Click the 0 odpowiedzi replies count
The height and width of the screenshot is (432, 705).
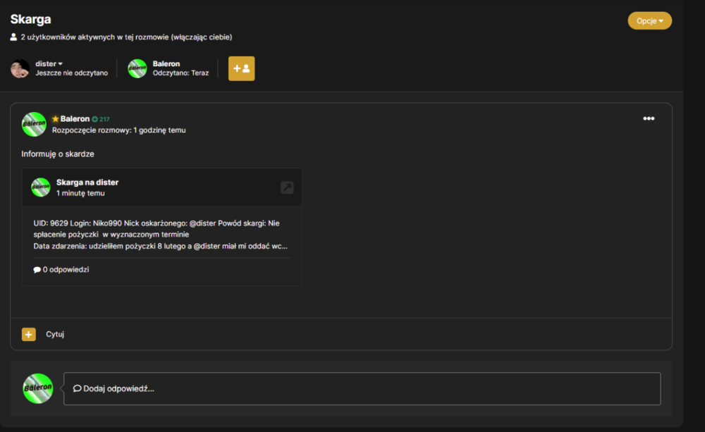[66, 270]
